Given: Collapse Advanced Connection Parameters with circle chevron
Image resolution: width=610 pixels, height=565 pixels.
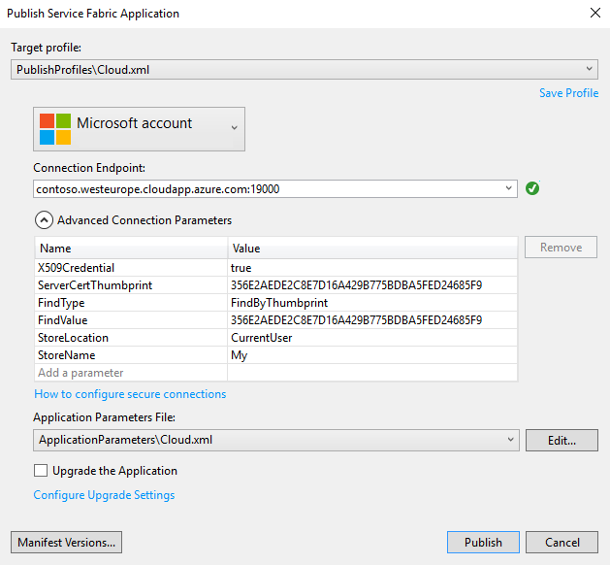Looking at the screenshot, I should [44, 220].
